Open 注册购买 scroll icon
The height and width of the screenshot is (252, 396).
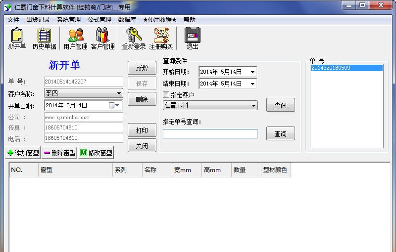point(161,39)
